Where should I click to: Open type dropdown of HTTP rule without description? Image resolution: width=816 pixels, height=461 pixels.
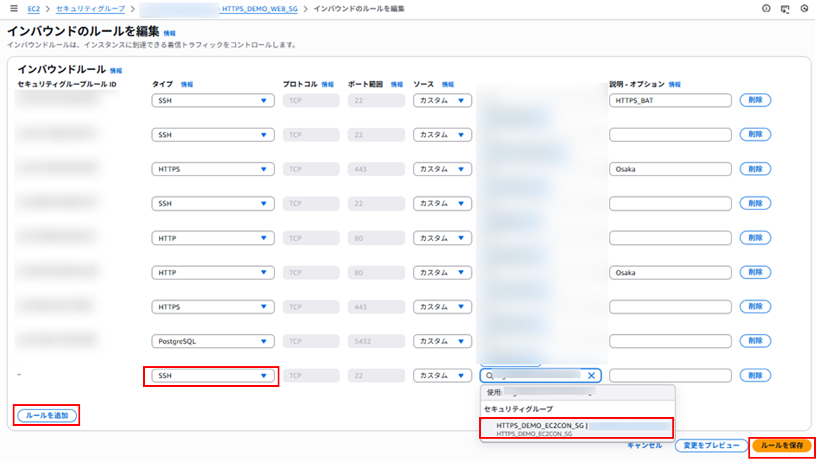(x=213, y=238)
